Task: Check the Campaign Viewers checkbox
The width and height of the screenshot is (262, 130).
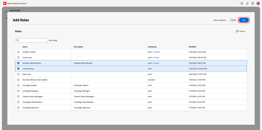Action: coord(19,85)
